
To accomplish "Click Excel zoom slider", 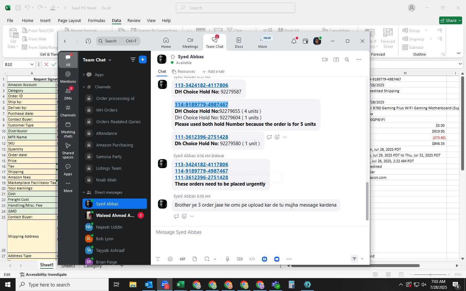I will point(430,275).
